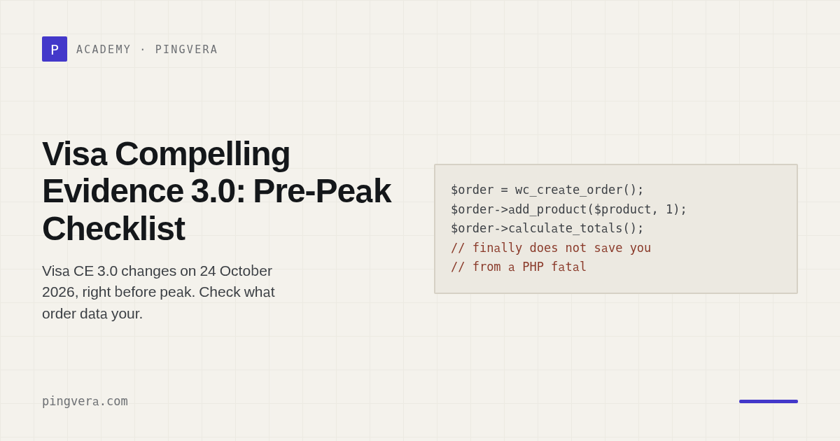Viewport: 840px width, 441px height.
Task: Click the 'Evidence 3.0: Pre-Peak' title line
Action: (216, 190)
